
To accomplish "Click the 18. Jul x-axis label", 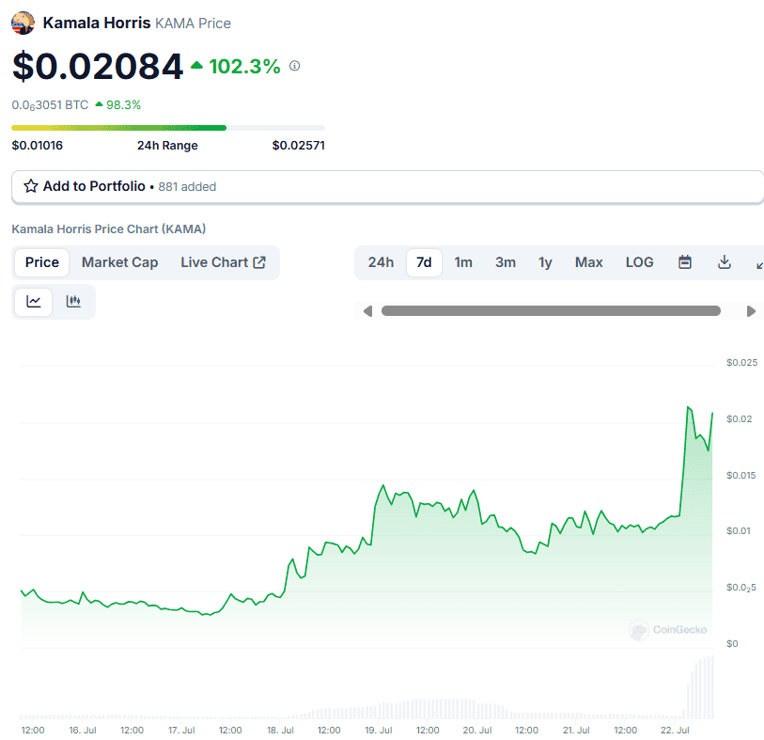I will pyautogui.click(x=280, y=730).
